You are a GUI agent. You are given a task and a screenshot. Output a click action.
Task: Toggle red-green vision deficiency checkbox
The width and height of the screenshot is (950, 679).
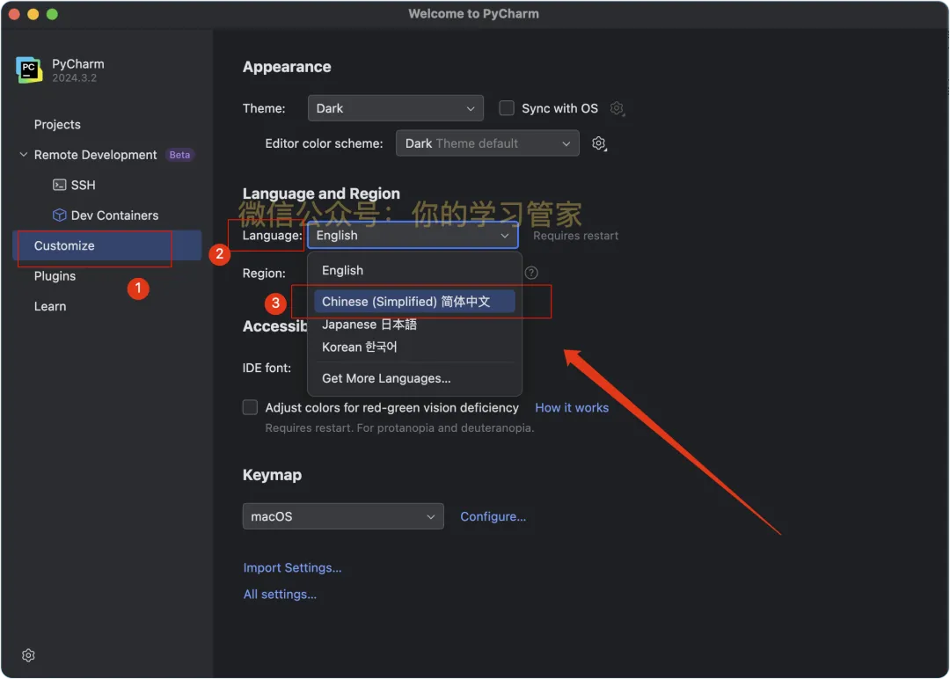click(250, 407)
